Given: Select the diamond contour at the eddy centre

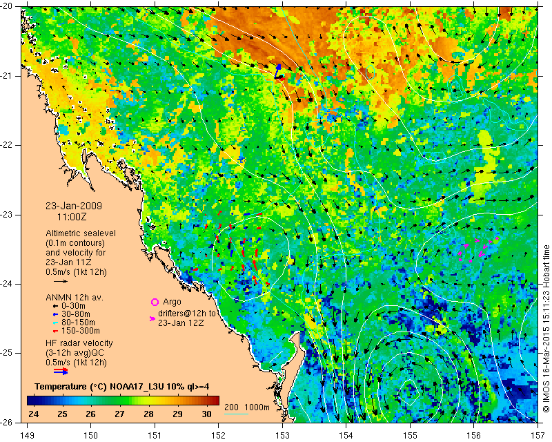Looking at the screenshot, I should 409,392.
